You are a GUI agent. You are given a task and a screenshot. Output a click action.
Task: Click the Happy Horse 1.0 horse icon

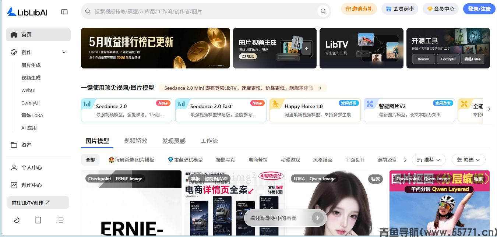276,104
